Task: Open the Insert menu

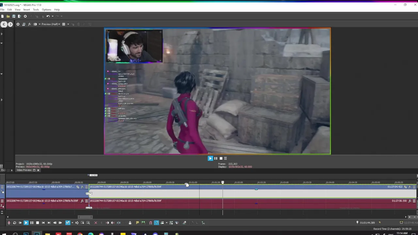Action: tap(27, 10)
